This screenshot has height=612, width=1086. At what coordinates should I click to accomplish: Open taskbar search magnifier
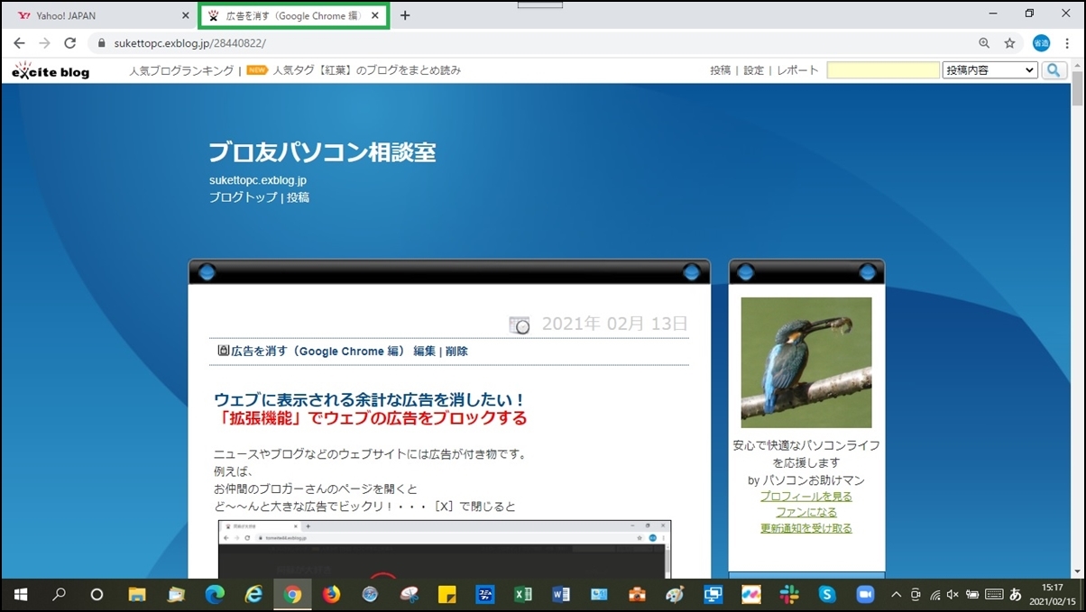click(59, 595)
